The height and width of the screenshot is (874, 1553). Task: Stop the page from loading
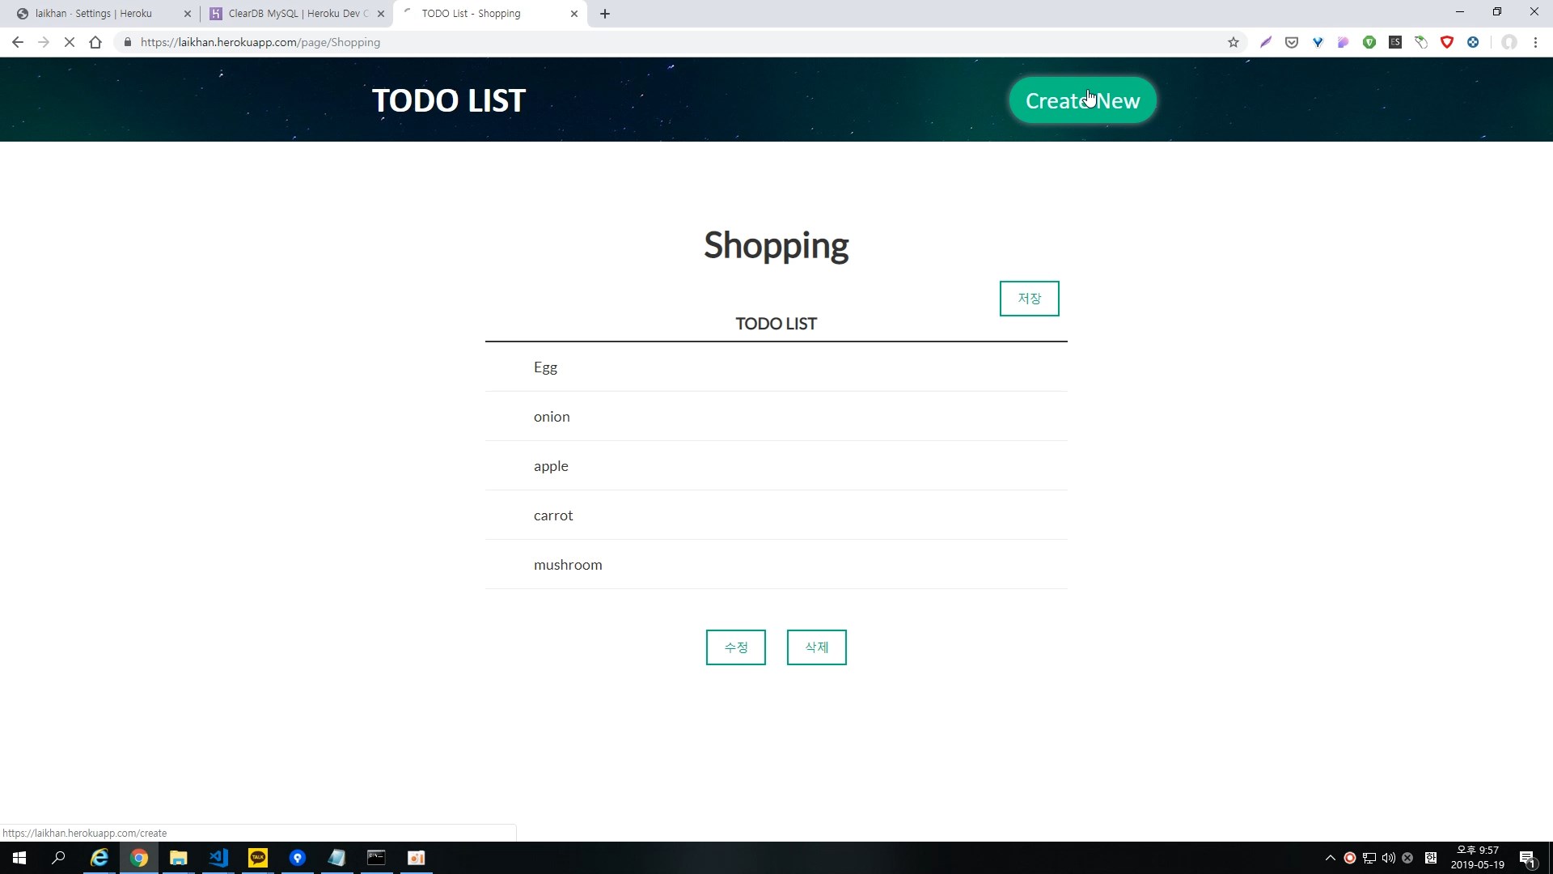[70, 42]
